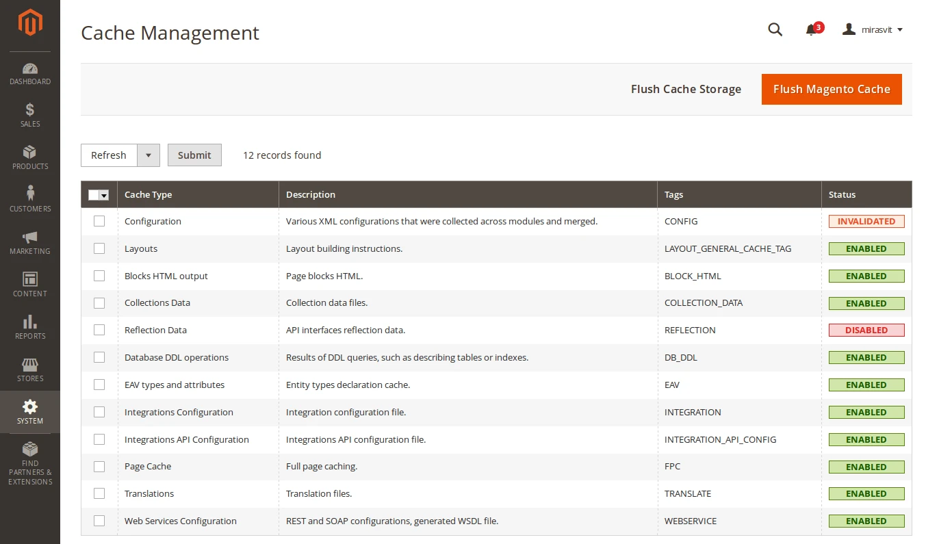Open the Stores sidebar icon
This screenshot has width=926, height=544.
point(29,370)
